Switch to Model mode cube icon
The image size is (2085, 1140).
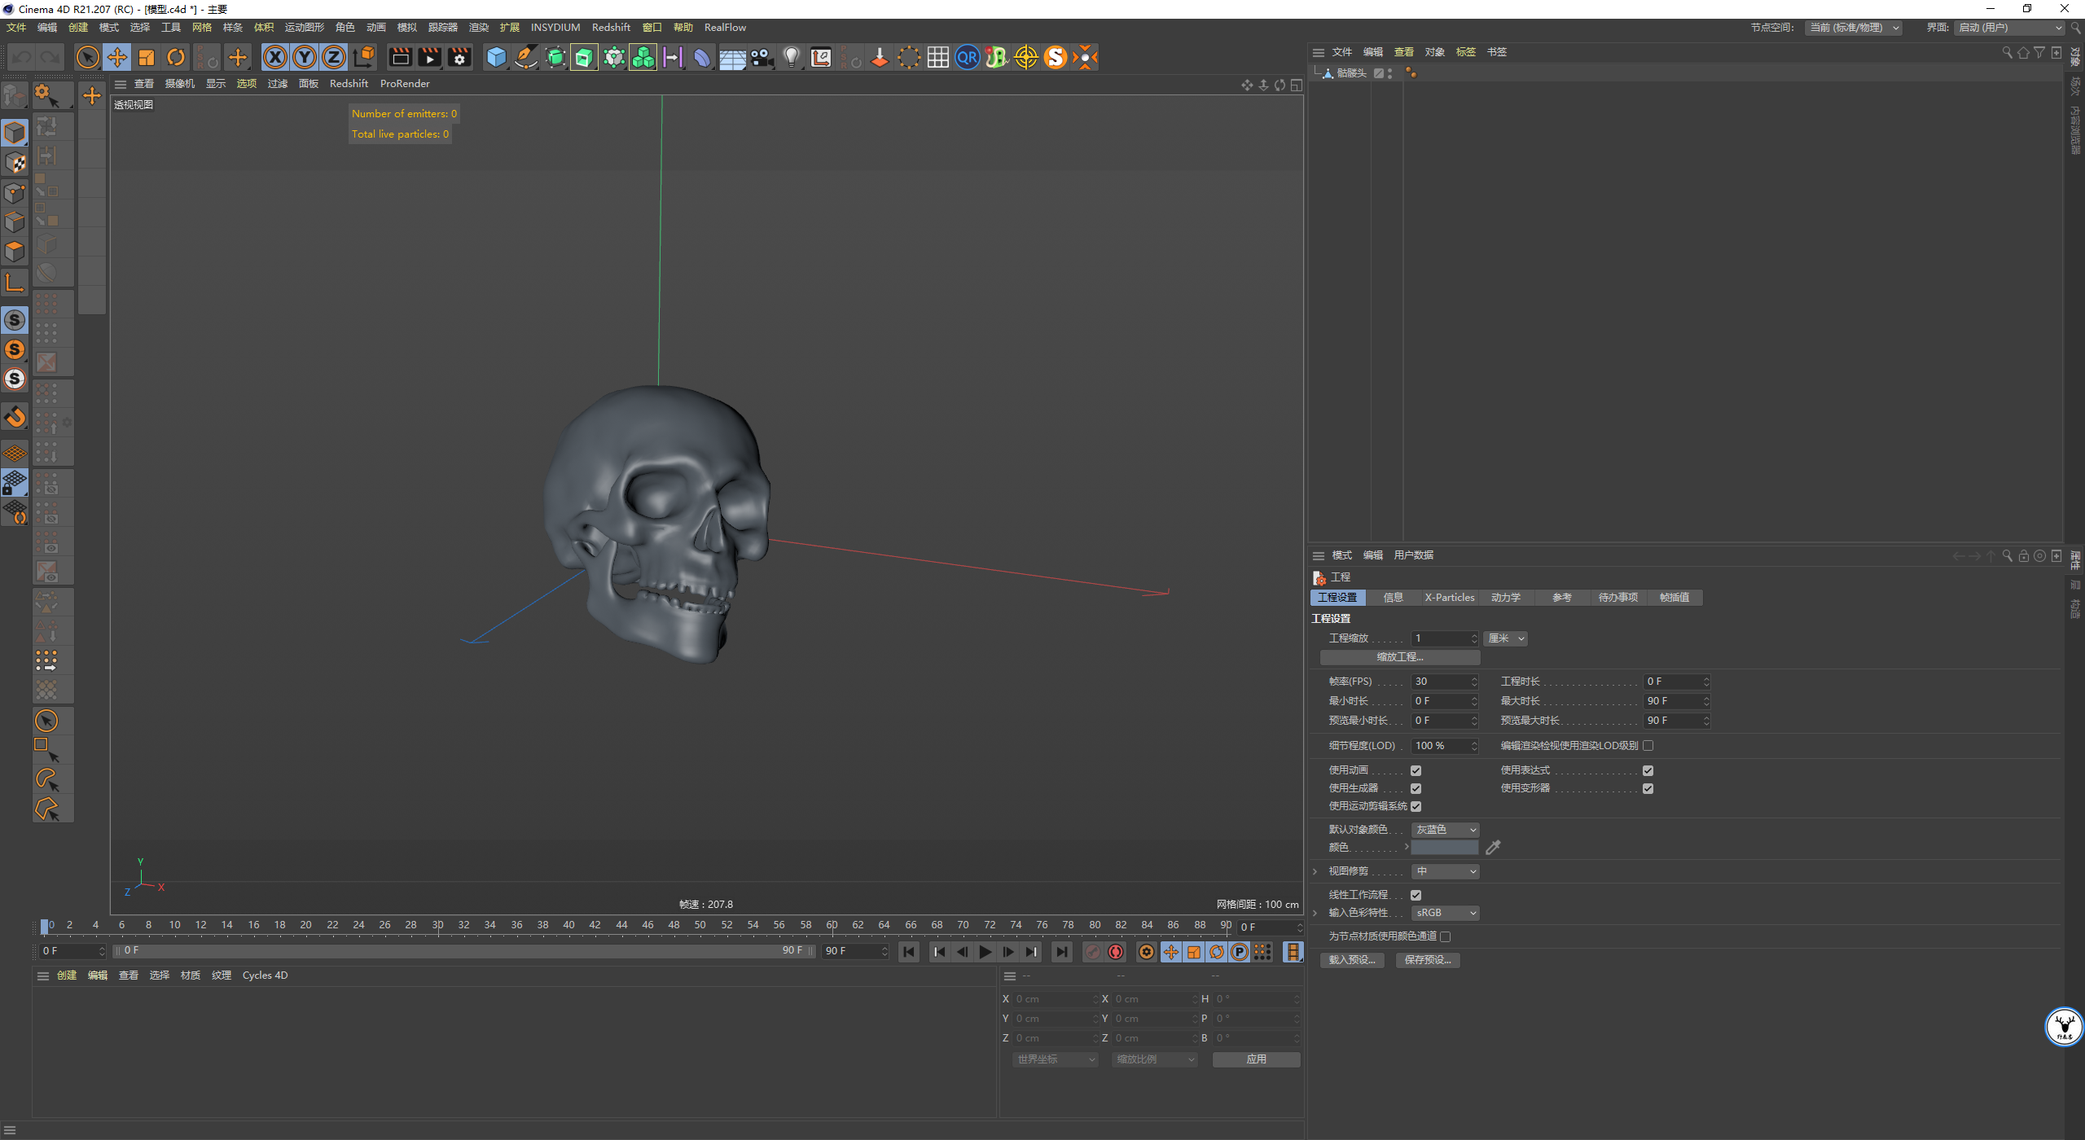pyautogui.click(x=15, y=132)
